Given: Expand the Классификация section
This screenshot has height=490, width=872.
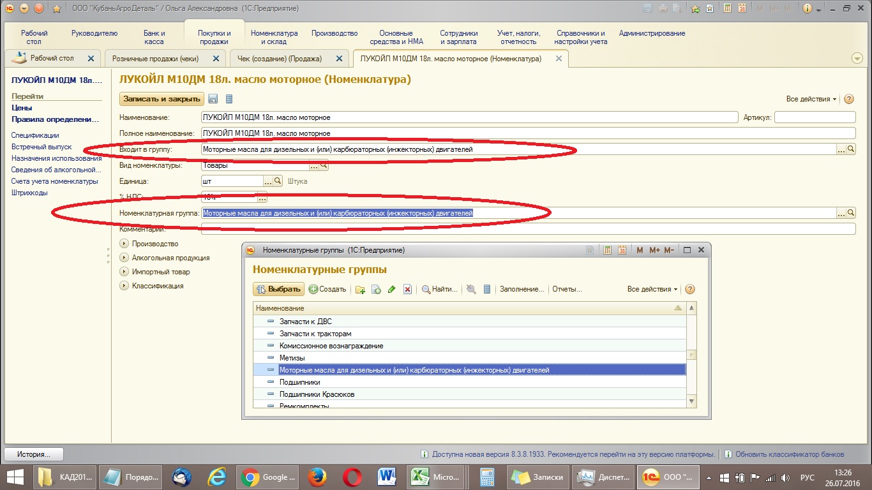Looking at the screenshot, I should click(x=124, y=286).
